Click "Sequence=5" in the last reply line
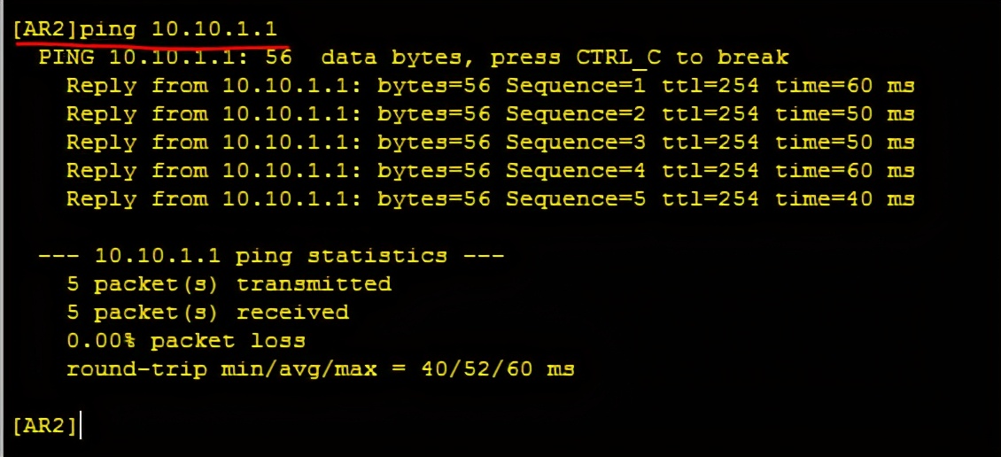The height and width of the screenshot is (457, 1001). (576, 199)
